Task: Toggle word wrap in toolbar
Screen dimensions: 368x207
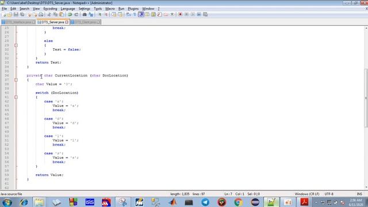Action: coord(128,14)
